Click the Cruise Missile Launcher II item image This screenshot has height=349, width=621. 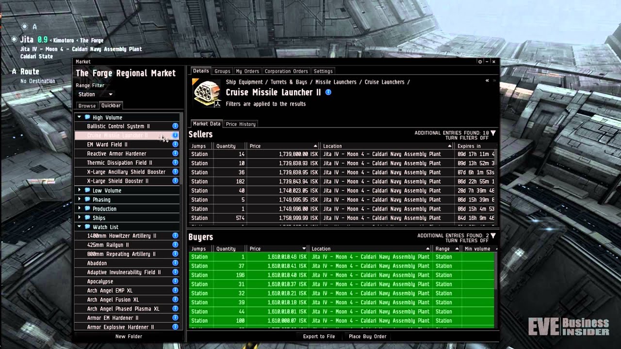(206, 92)
